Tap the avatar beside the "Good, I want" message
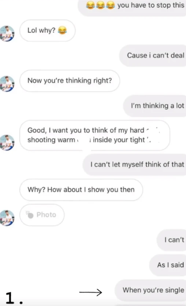This screenshot has width=186, height=306. tap(7, 143)
